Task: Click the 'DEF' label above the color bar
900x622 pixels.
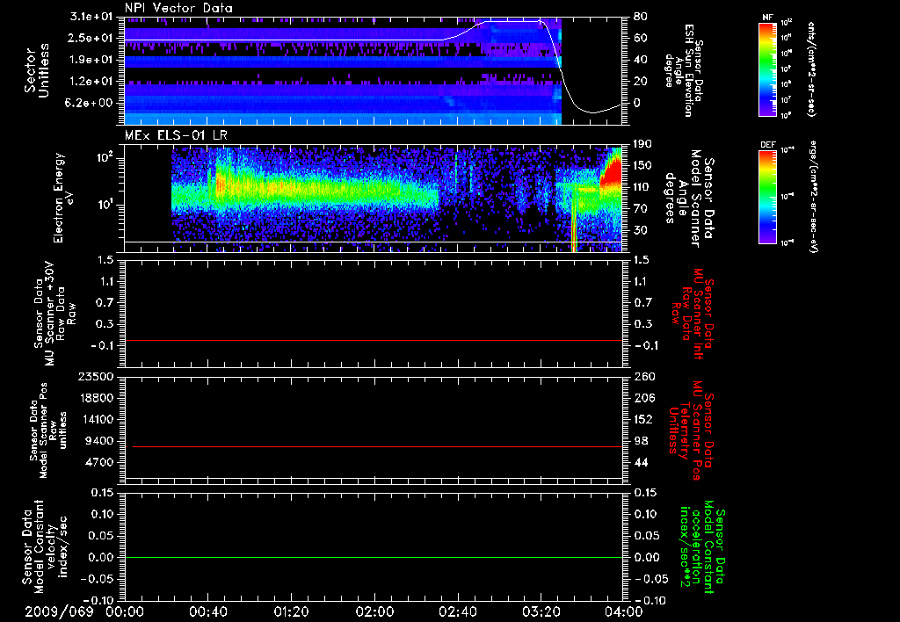Action: click(x=767, y=145)
